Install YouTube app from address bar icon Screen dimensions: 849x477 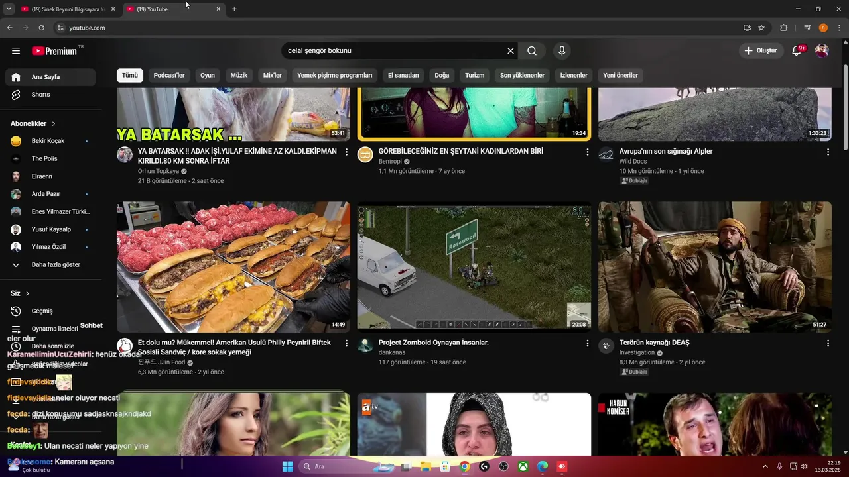(747, 28)
